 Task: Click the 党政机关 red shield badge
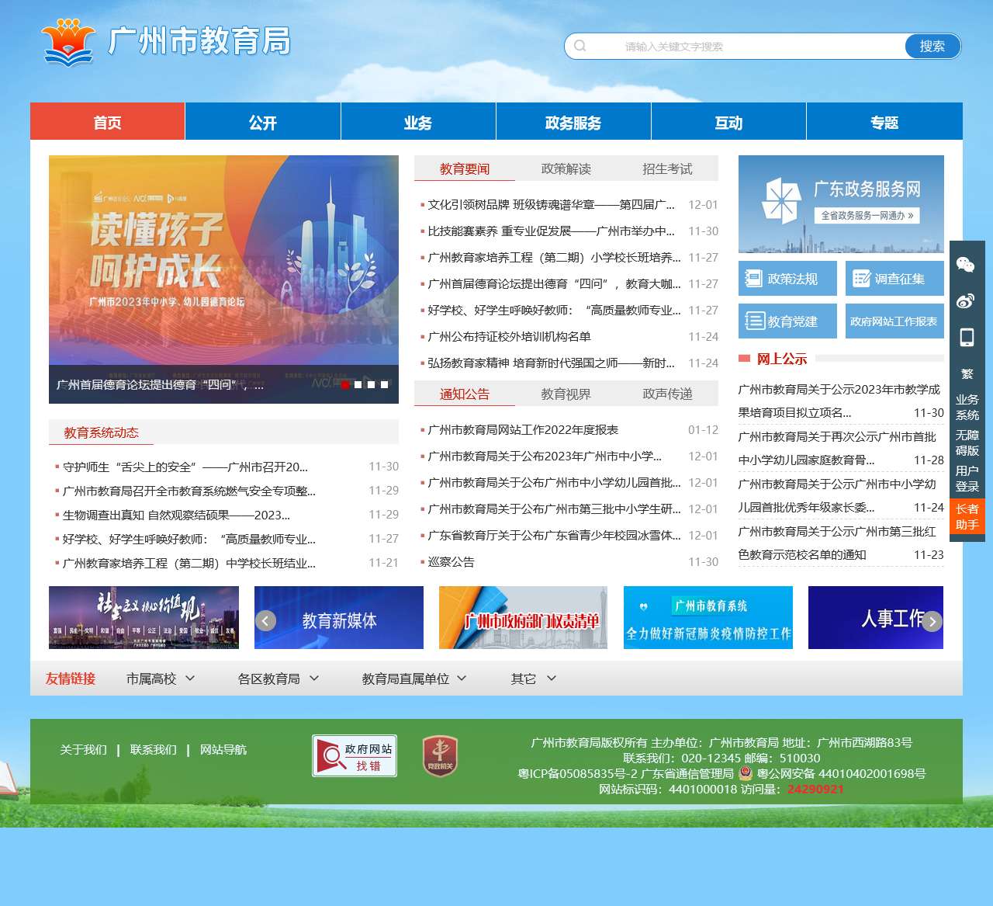click(x=440, y=756)
